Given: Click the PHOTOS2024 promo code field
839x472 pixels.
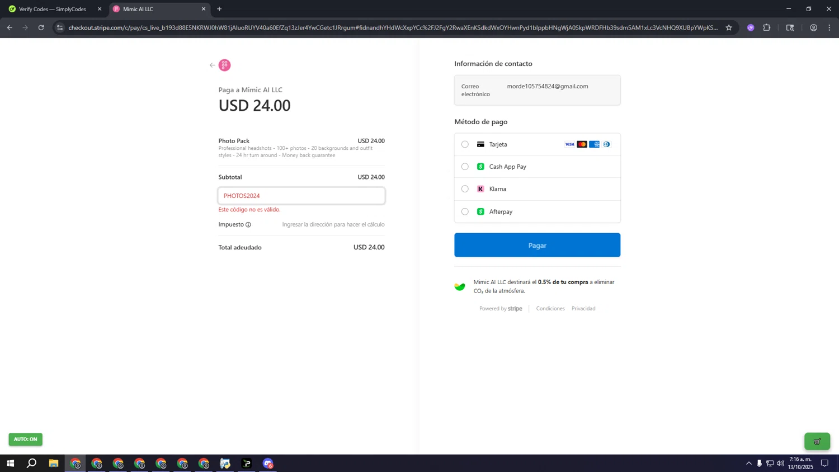Looking at the screenshot, I should coord(301,196).
